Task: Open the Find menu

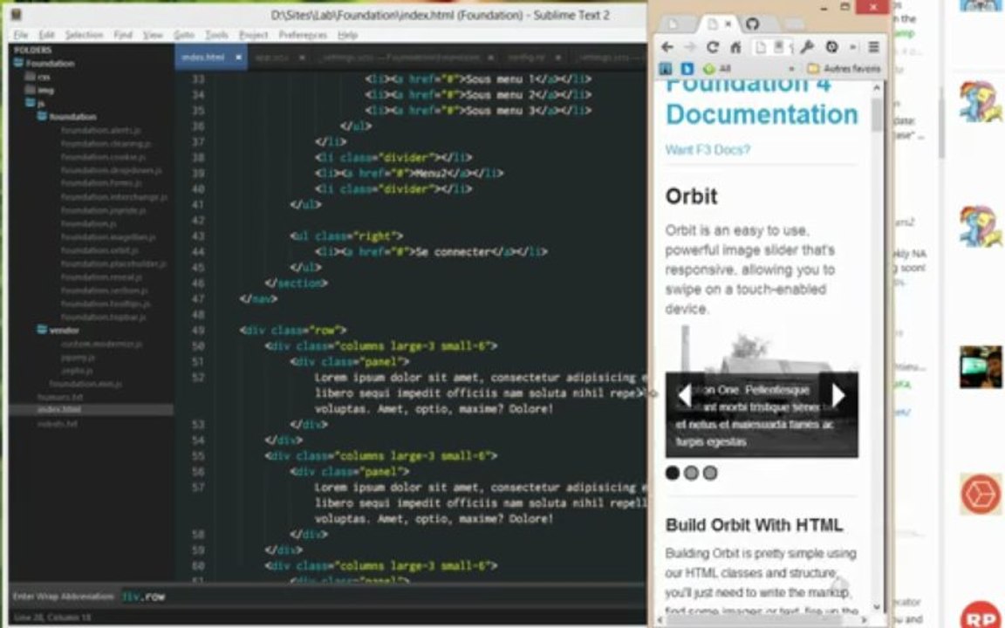Action: tap(122, 35)
